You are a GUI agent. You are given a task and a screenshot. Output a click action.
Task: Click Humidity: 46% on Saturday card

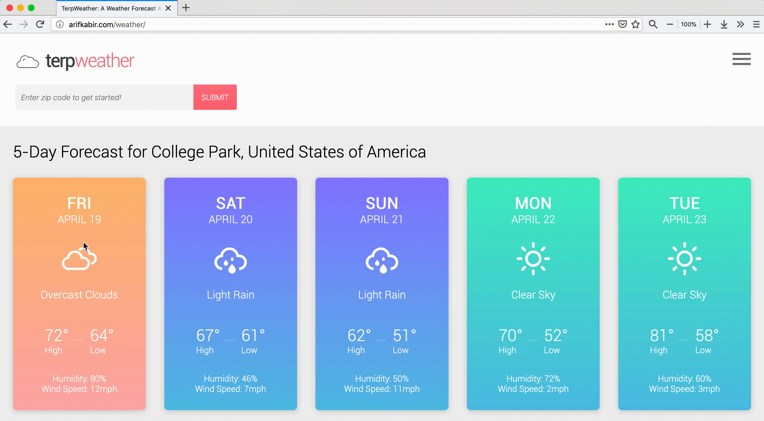[x=230, y=379]
